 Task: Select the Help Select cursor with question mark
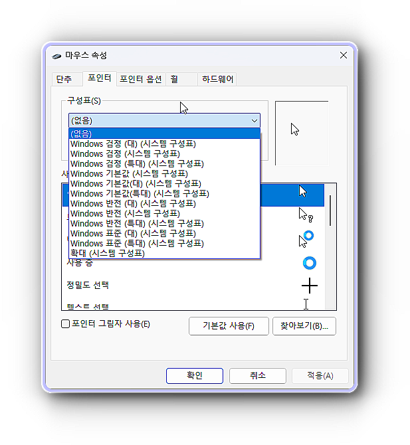306,215
